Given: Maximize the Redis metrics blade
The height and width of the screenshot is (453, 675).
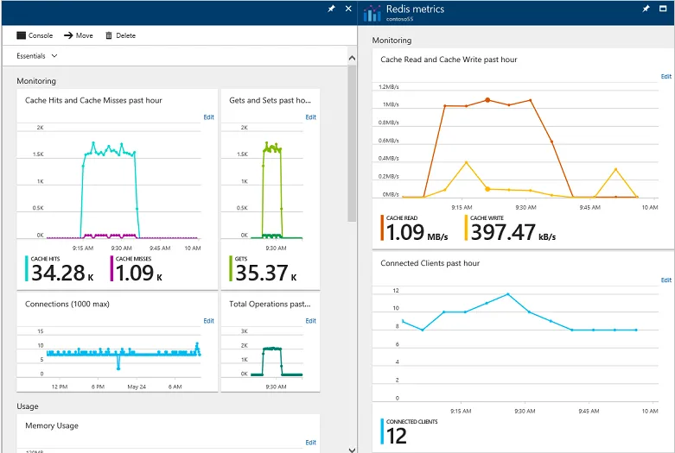Looking at the screenshot, I should (x=663, y=9).
